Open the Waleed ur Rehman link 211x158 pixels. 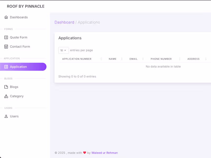click(x=104, y=153)
